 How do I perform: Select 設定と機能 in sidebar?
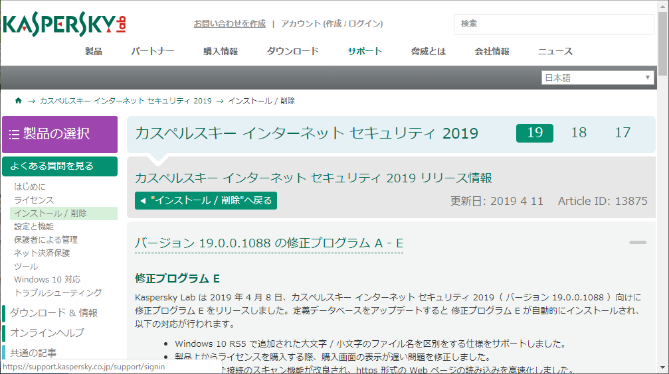34,227
